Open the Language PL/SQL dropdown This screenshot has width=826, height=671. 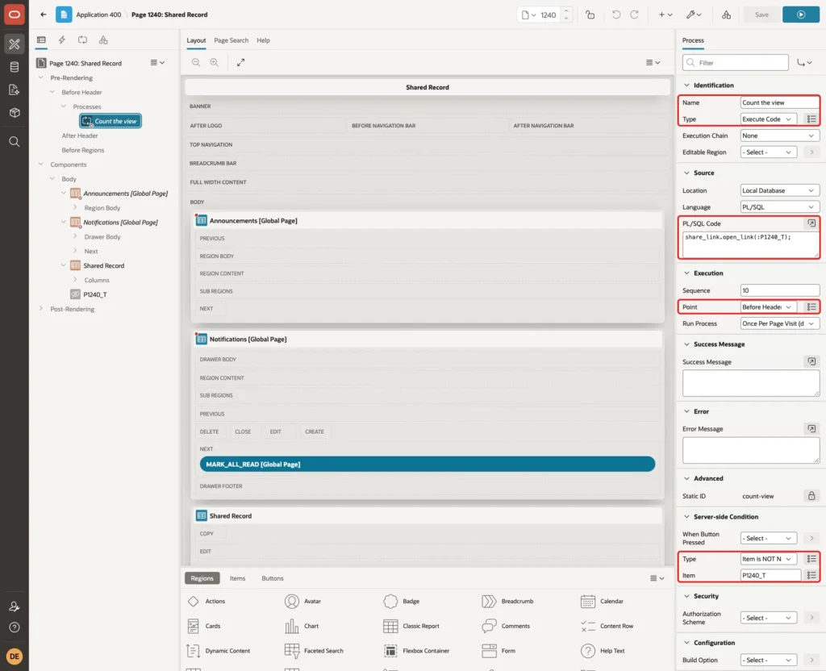pos(780,207)
